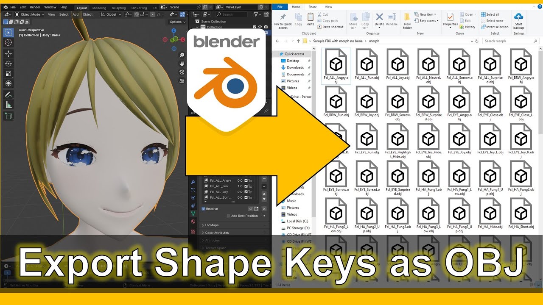The image size is (543, 305).
Task: Select the Select Box tool in Blender
Action: pos(8,33)
